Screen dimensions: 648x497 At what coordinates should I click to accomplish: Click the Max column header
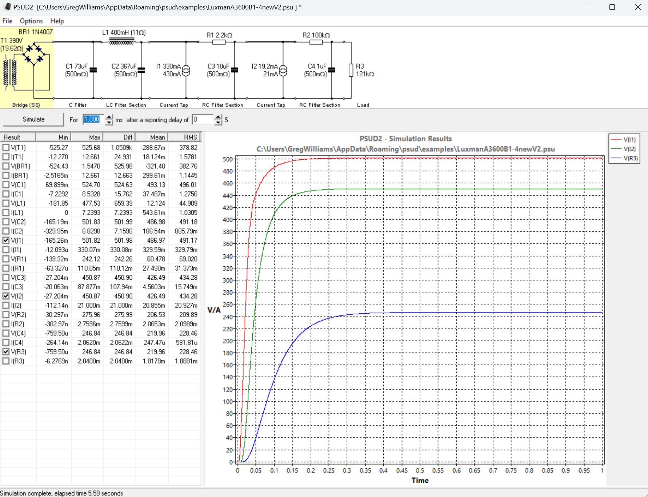87,137
